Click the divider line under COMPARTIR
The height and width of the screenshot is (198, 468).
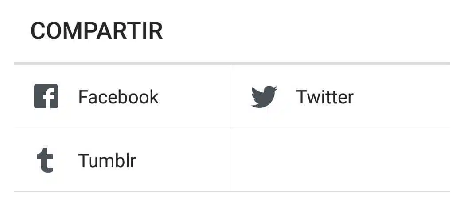(232, 63)
